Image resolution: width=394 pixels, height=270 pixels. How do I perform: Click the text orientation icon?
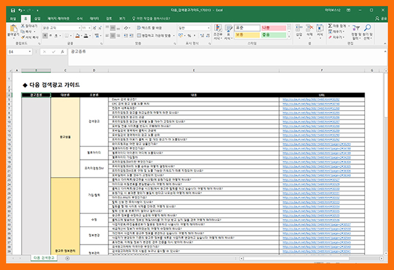pos(126,28)
